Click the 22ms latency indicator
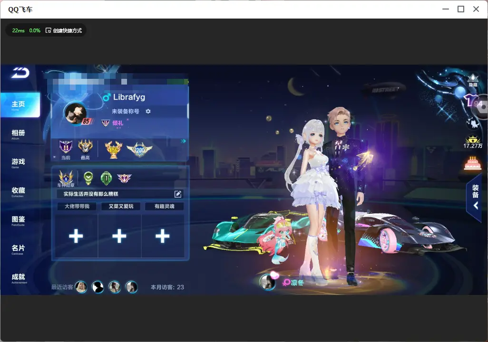This screenshot has width=488, height=342. (x=19, y=30)
